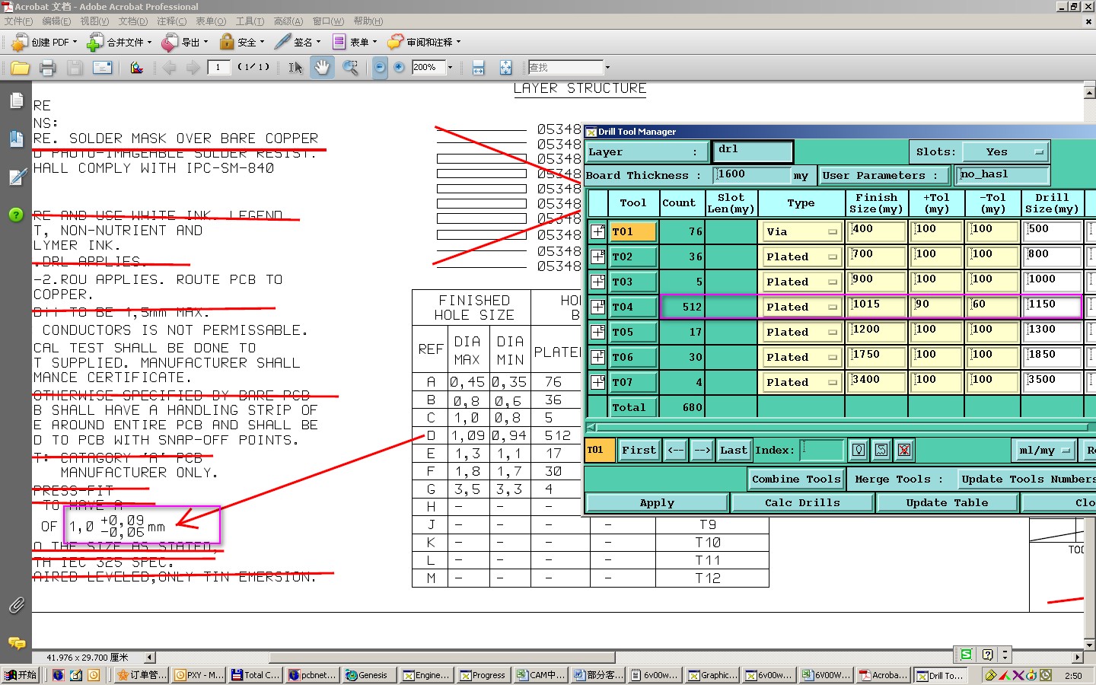Open the View menu (视图)
This screenshot has width=1096, height=685.
94,21
